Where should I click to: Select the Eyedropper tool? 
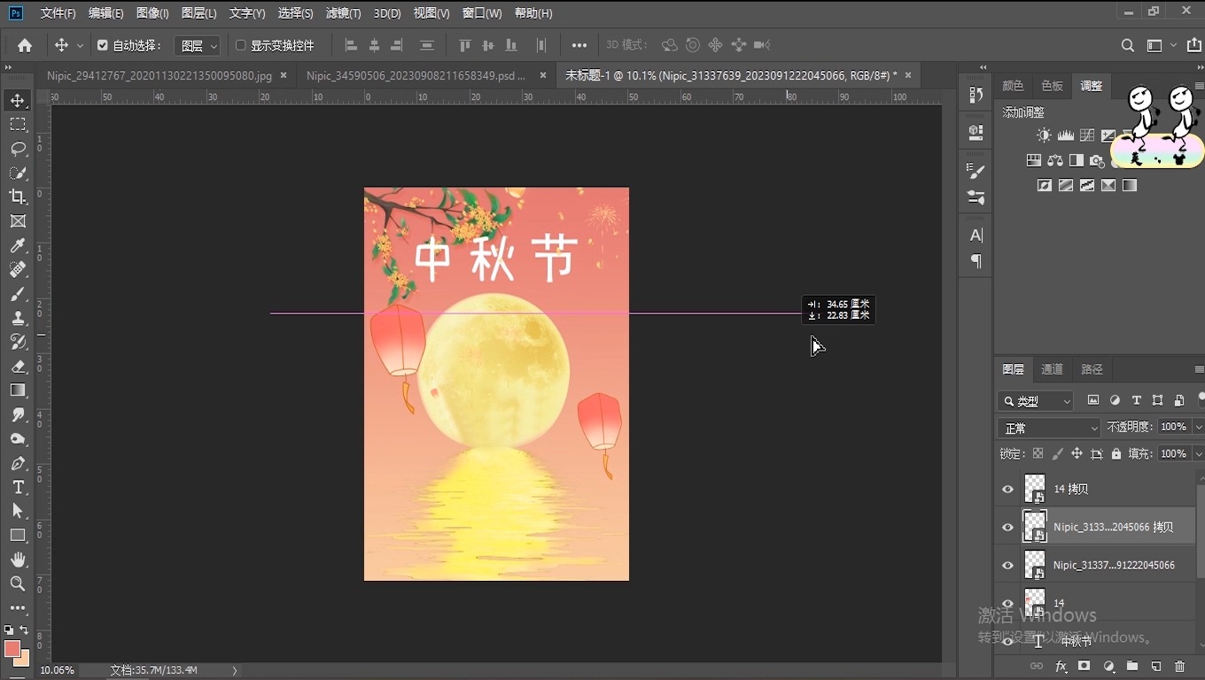coord(18,245)
